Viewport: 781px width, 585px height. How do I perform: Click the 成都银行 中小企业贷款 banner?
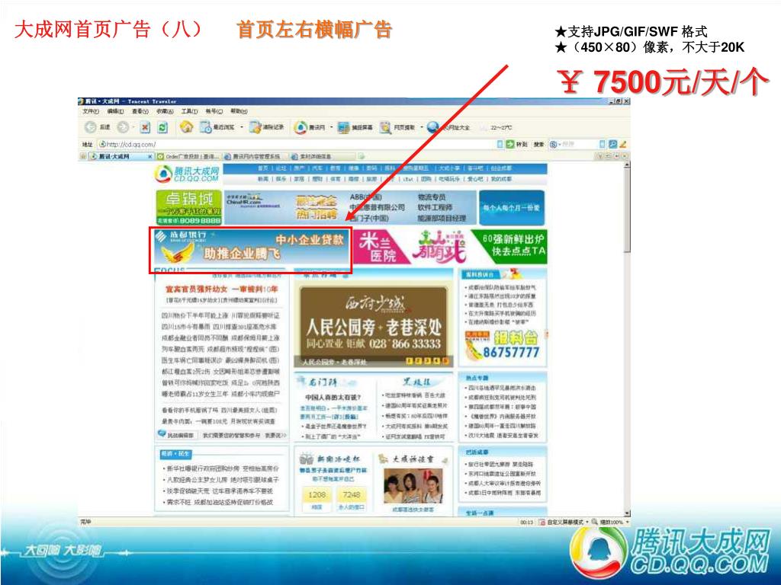(x=251, y=248)
